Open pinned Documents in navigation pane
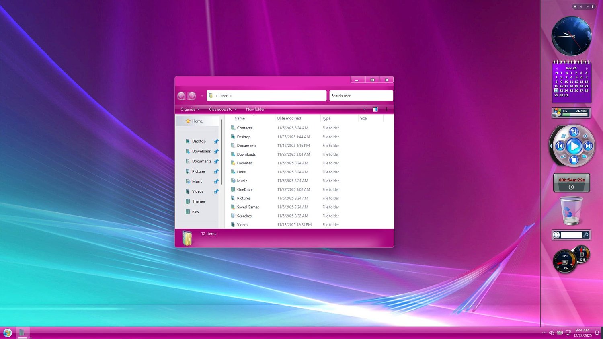Image resolution: width=603 pixels, height=339 pixels. [x=201, y=161]
